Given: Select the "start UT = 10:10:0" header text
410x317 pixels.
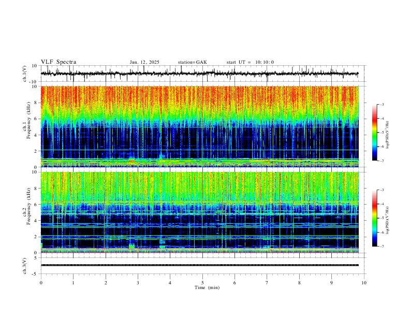Looking at the screenshot, I should pos(250,62).
